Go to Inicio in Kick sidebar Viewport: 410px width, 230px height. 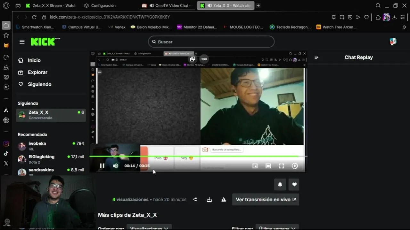[x=29, y=60]
